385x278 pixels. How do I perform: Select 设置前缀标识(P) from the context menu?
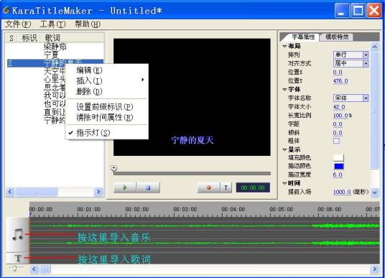(107, 107)
